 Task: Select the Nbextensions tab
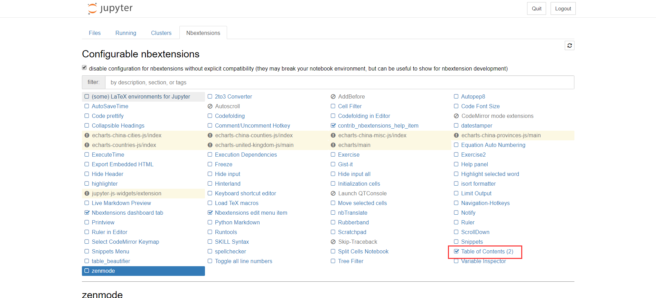click(203, 33)
